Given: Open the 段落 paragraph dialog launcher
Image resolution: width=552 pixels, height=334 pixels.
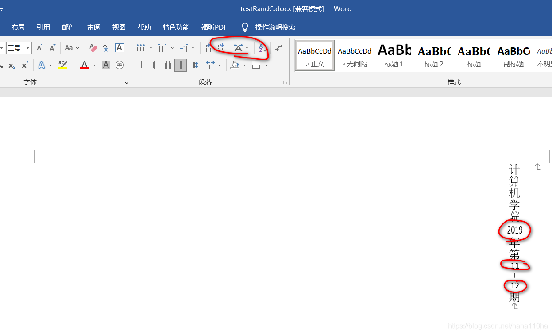Looking at the screenshot, I should pos(285,83).
